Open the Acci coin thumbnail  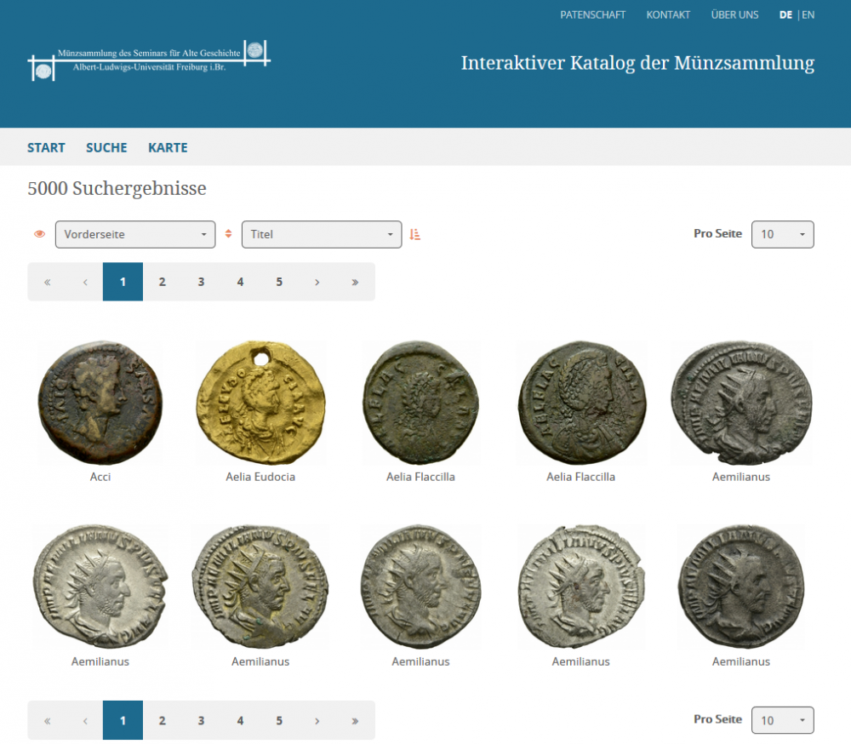(x=100, y=403)
